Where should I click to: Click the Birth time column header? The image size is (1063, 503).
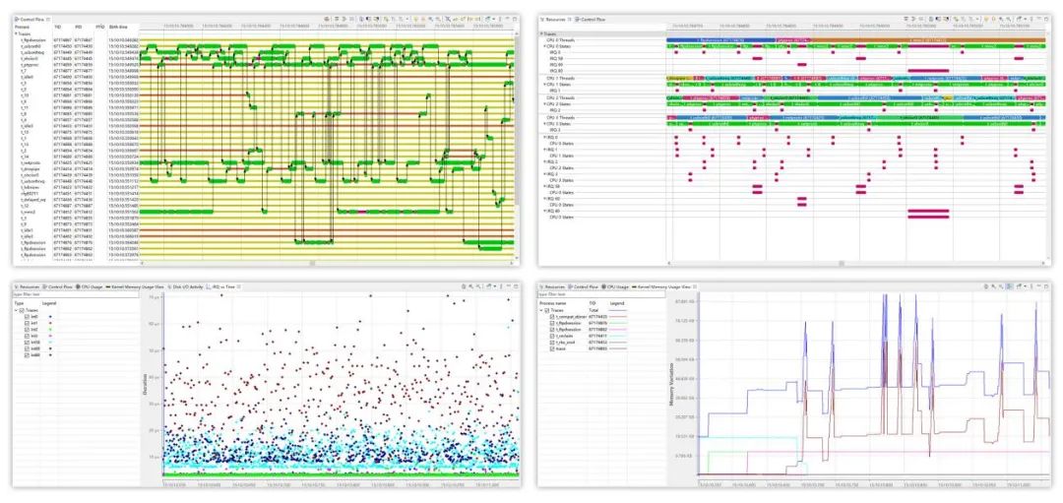(x=118, y=26)
